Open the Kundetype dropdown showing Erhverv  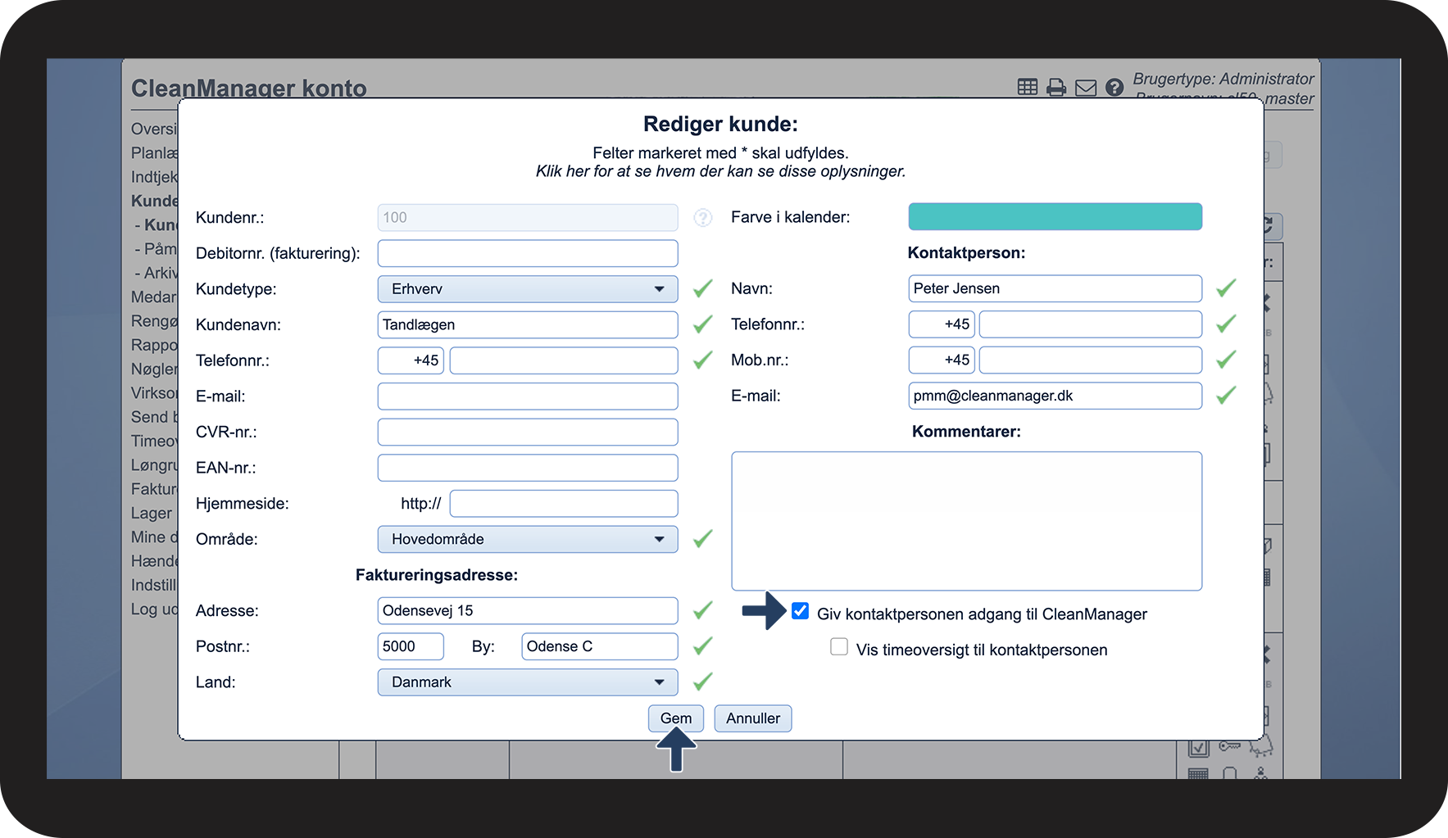[x=528, y=289]
